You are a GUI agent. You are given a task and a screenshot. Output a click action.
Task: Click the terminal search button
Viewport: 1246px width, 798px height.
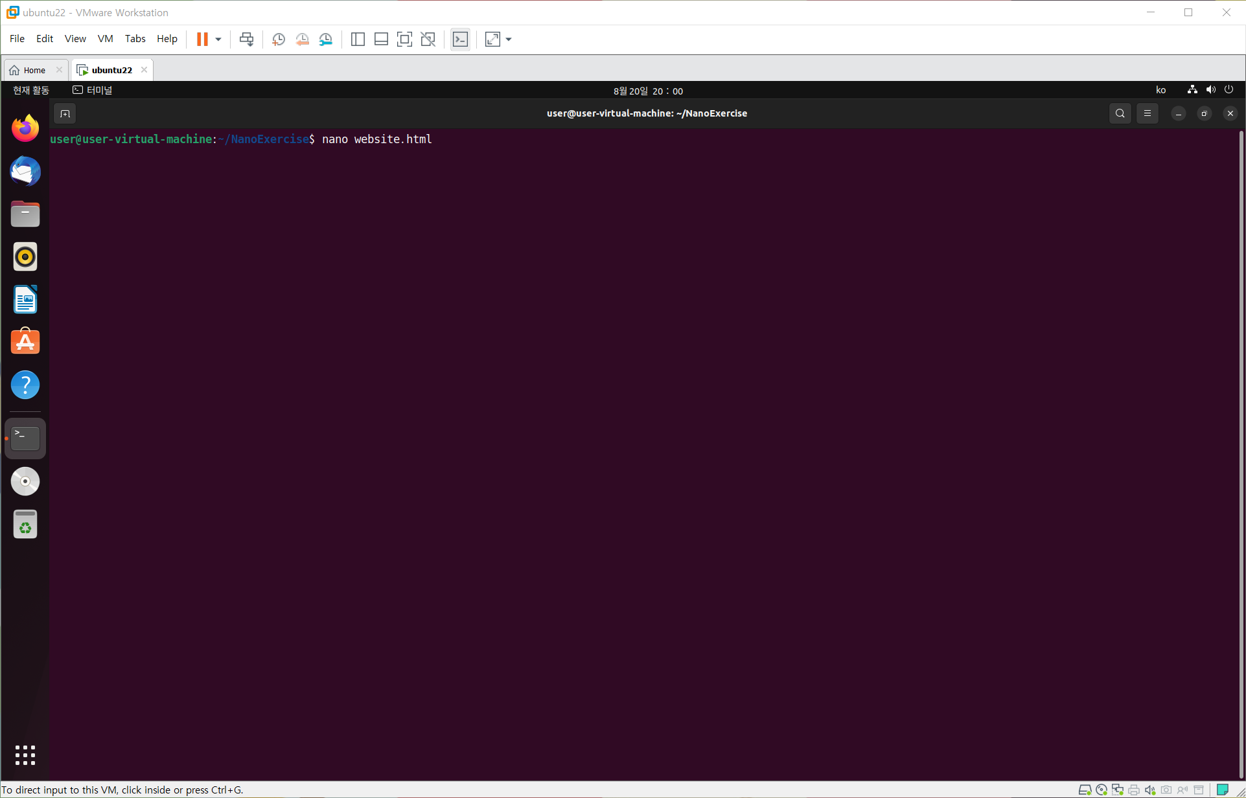tap(1120, 113)
